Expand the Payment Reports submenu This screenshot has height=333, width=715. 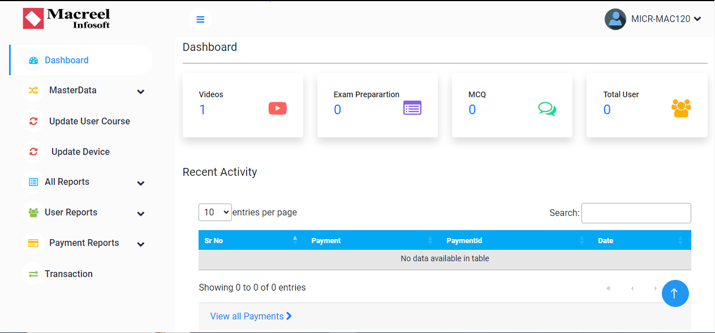(84, 243)
